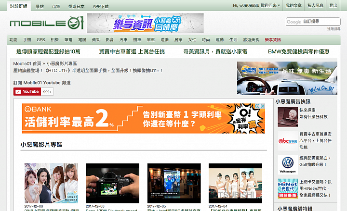The image size is (347, 211).
Task: Select the 討論群組 tab
Action: (x=19, y=6)
